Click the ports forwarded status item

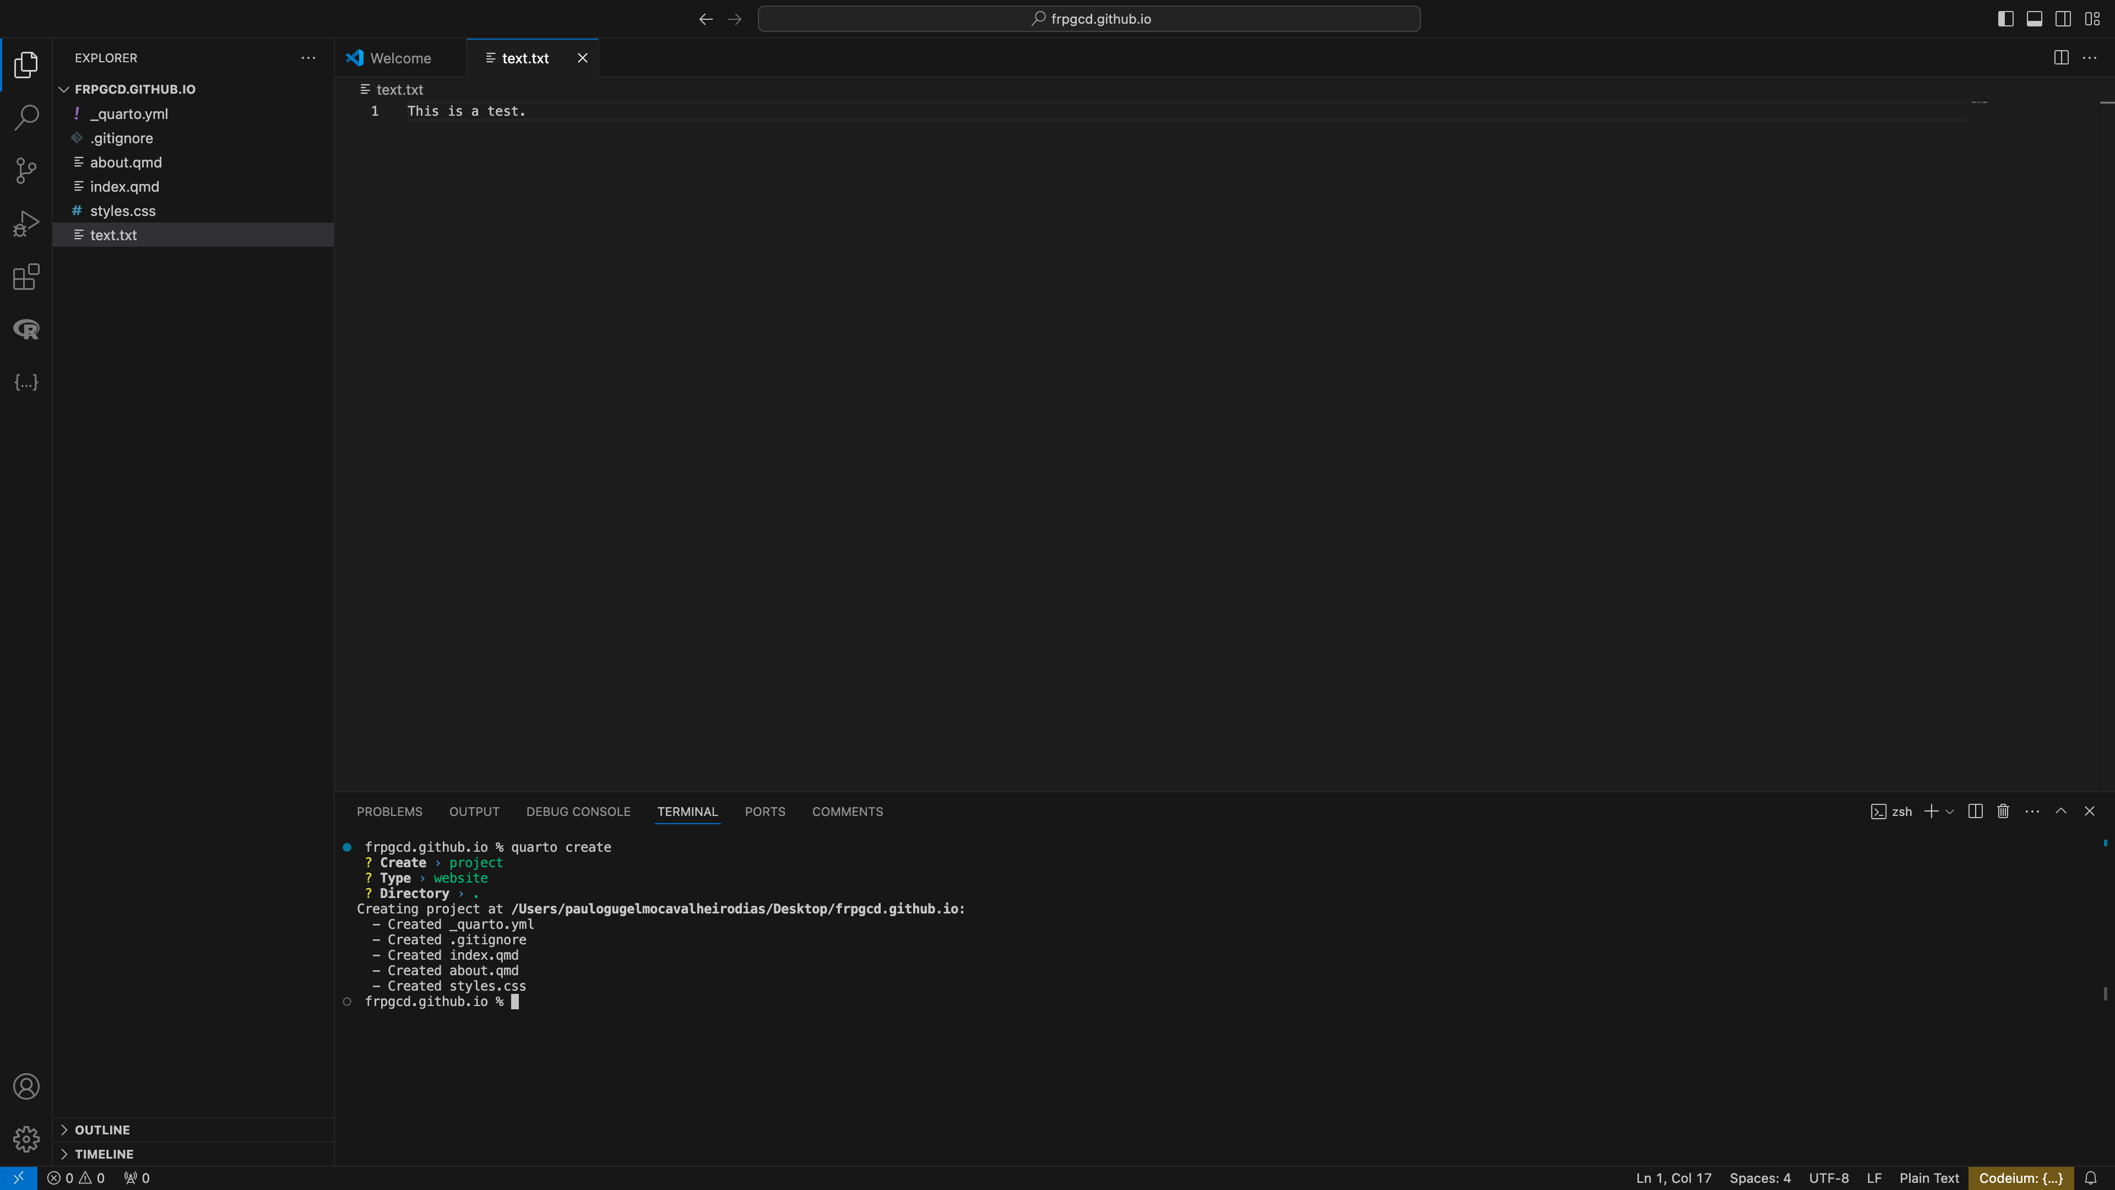pyautogui.click(x=136, y=1178)
